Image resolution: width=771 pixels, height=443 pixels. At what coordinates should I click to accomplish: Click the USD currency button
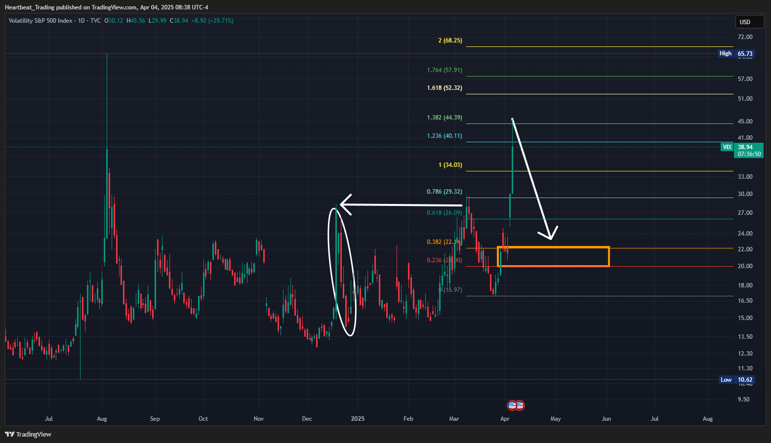pos(749,22)
